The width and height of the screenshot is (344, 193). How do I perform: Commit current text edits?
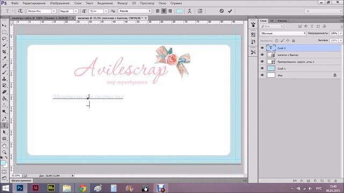(x=230, y=11)
